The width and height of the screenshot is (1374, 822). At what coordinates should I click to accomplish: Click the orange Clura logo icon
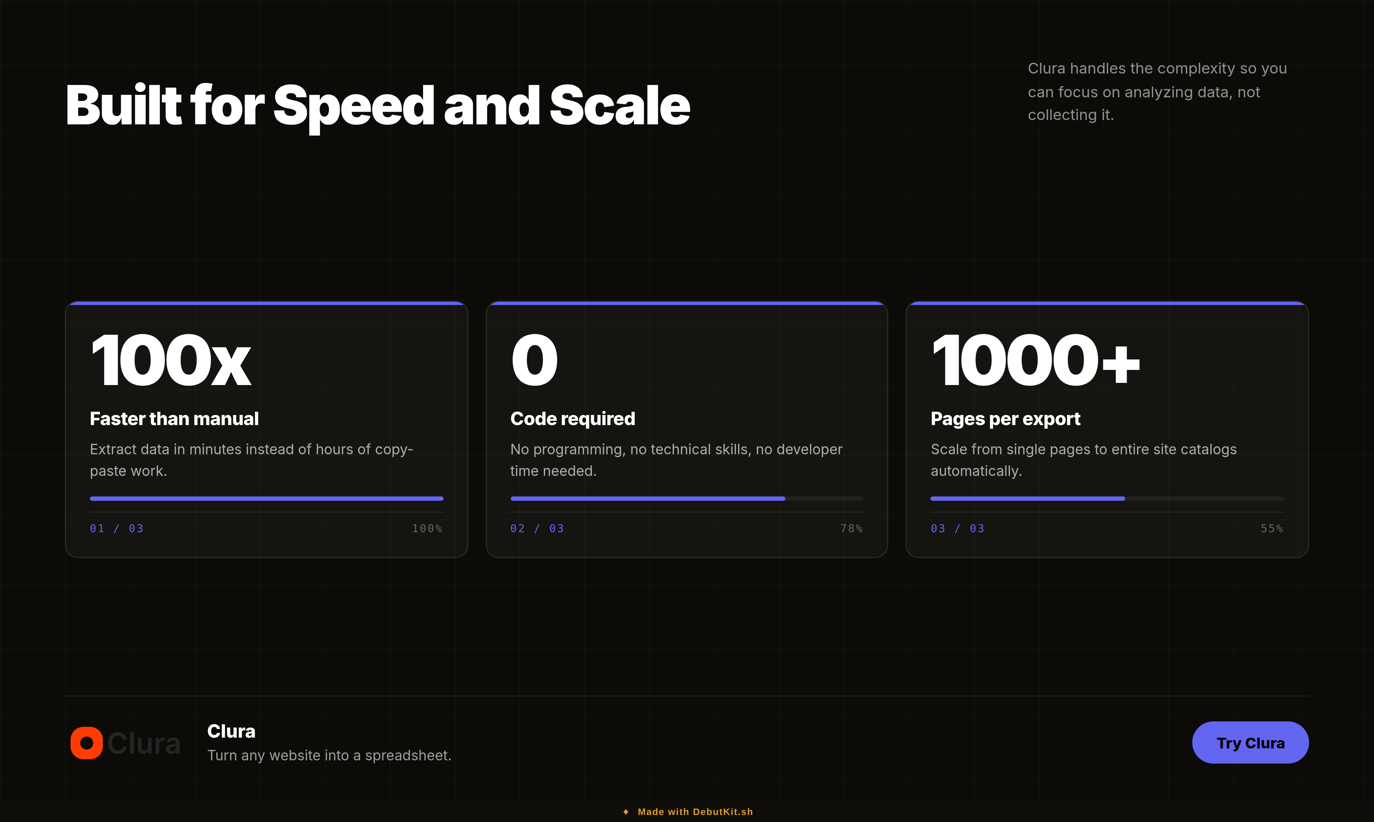point(87,743)
